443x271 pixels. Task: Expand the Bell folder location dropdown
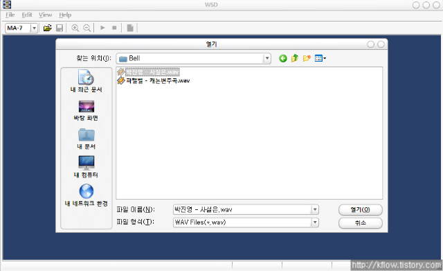coord(267,58)
